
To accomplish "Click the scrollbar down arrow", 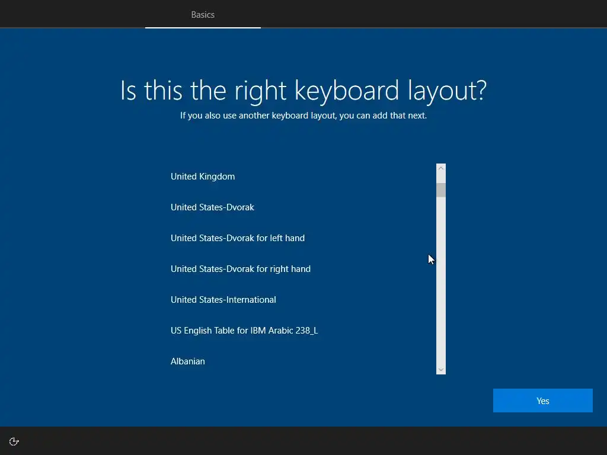I will (441, 370).
